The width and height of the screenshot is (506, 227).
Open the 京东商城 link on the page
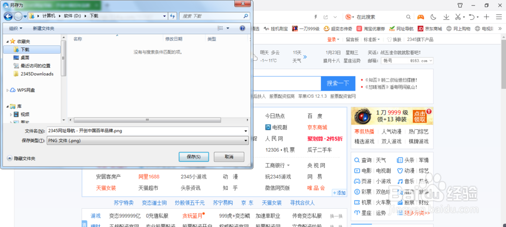[317, 127]
